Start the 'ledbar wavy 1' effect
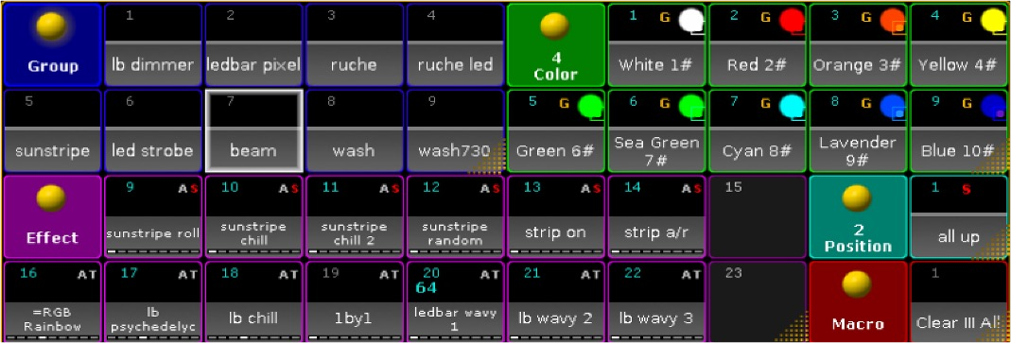The height and width of the screenshot is (343, 1011). click(455, 301)
